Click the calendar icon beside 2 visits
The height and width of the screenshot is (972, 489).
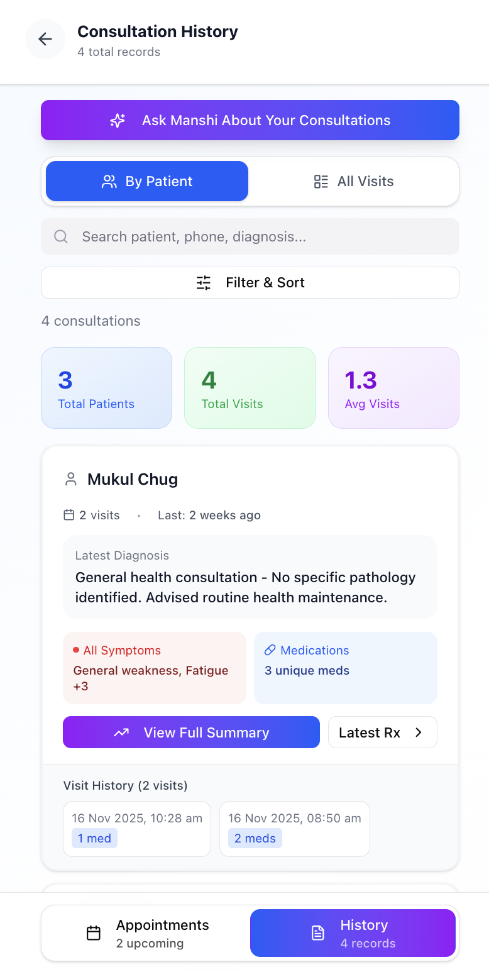click(x=68, y=514)
